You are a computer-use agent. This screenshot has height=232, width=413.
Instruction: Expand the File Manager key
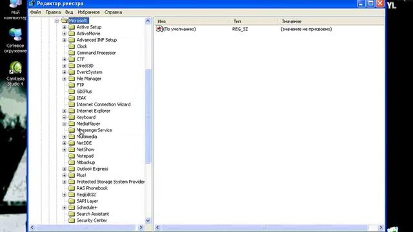pyautogui.click(x=65, y=79)
